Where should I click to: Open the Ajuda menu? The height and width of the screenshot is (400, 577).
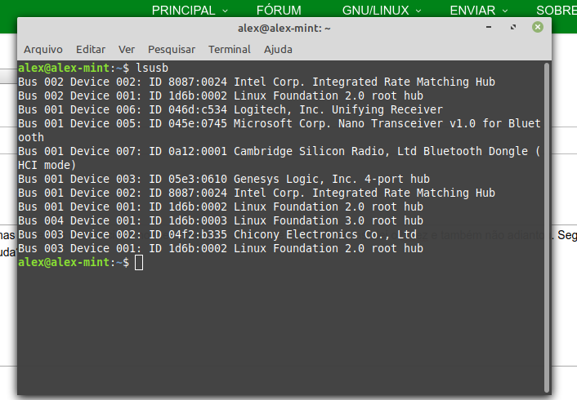coord(278,49)
